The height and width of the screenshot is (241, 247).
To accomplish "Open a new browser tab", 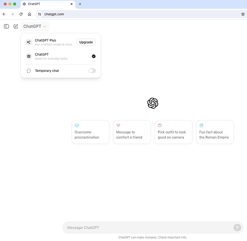I will (80, 4).
